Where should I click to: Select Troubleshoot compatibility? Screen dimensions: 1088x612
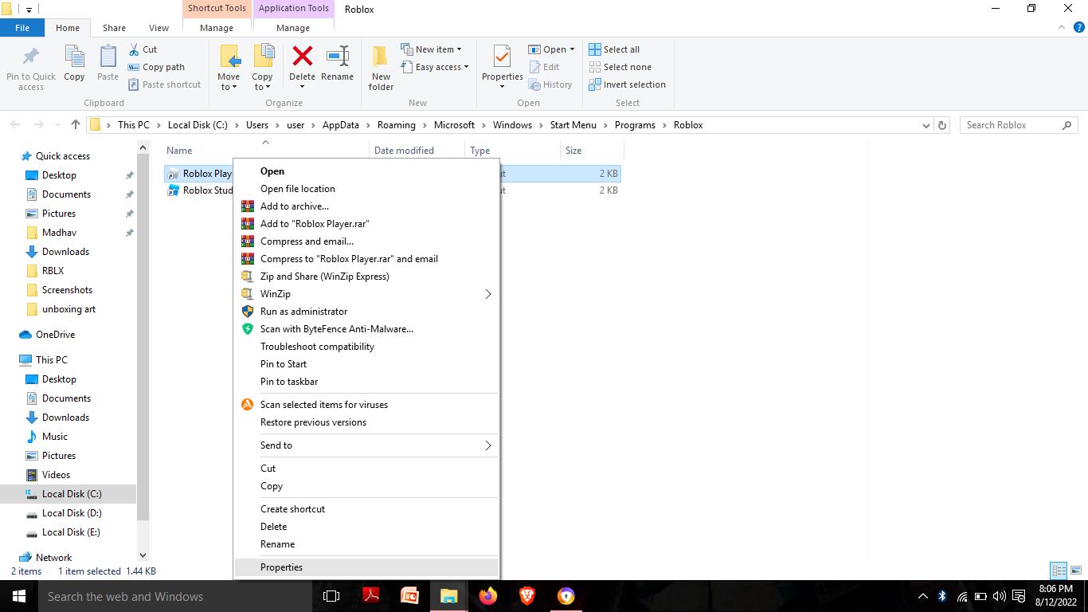coord(366,347)
